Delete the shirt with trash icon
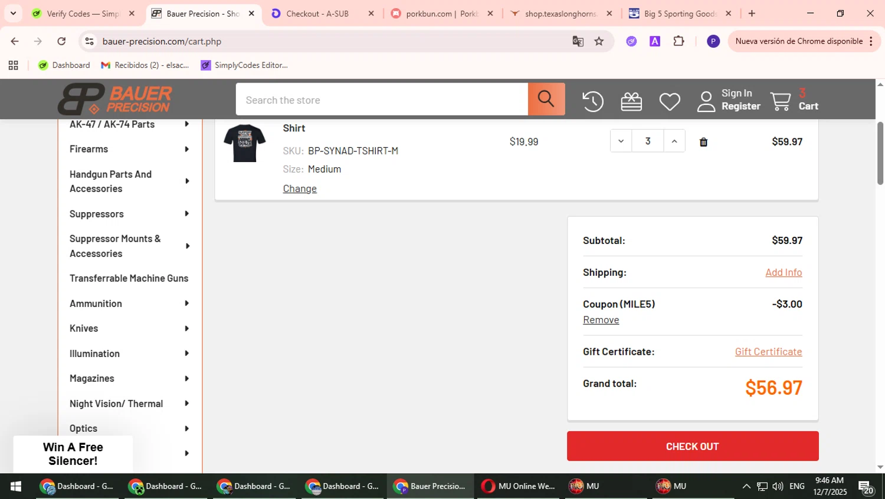885x499 pixels. tap(703, 142)
